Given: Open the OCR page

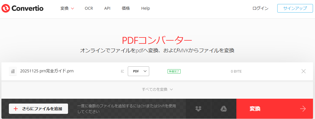Looking at the screenshot, I should [x=89, y=9].
